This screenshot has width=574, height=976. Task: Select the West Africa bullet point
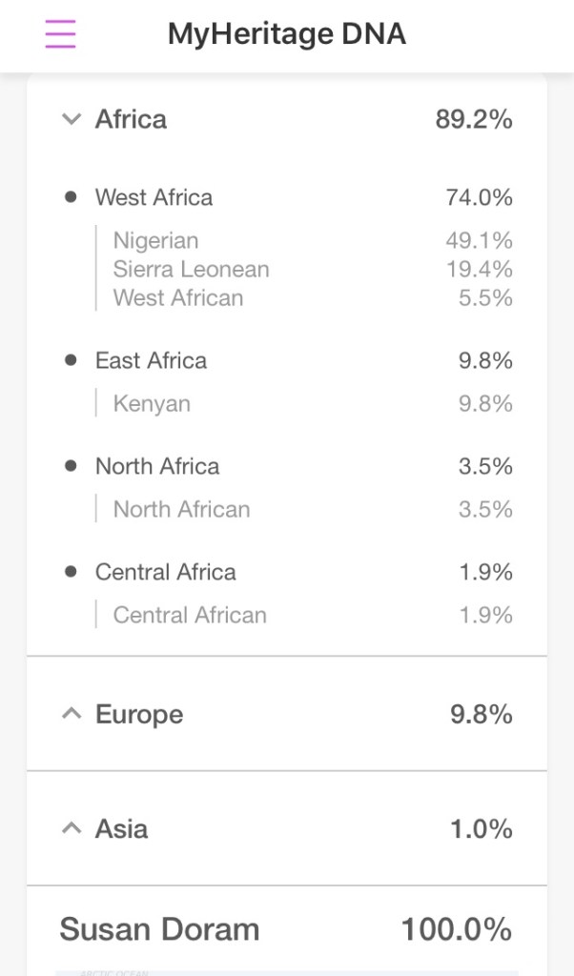(x=71, y=197)
